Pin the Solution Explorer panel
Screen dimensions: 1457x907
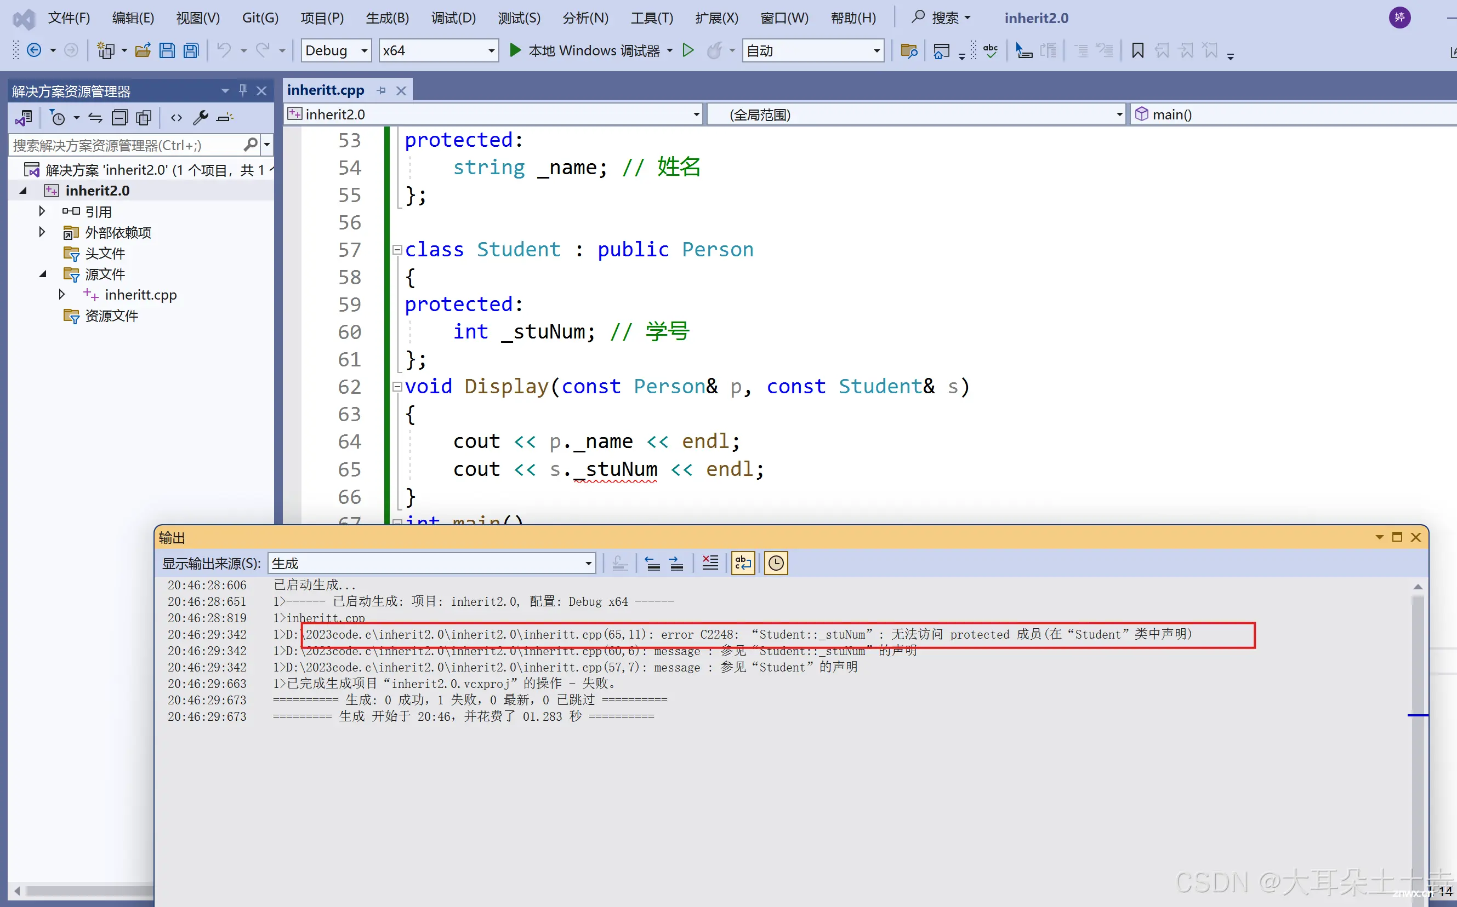pos(243,90)
